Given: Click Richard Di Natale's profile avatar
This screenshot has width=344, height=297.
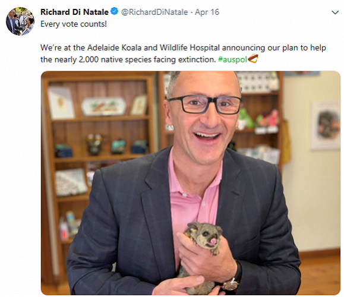Looking at the screenshot, I should [x=20, y=21].
